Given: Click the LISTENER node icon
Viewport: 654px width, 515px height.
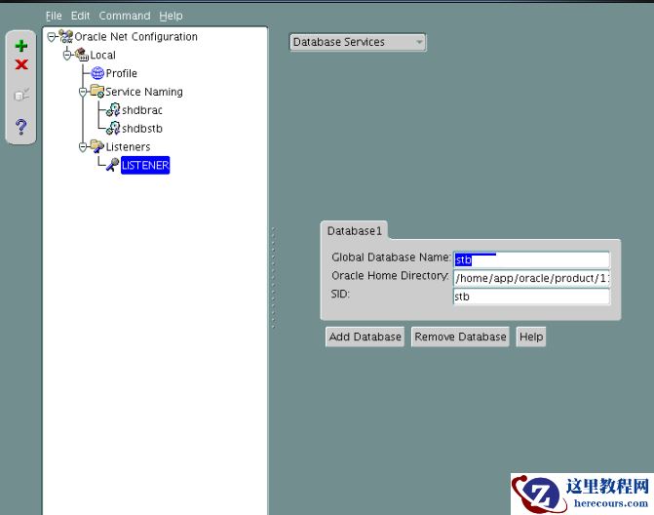Looking at the screenshot, I should pos(113,165).
